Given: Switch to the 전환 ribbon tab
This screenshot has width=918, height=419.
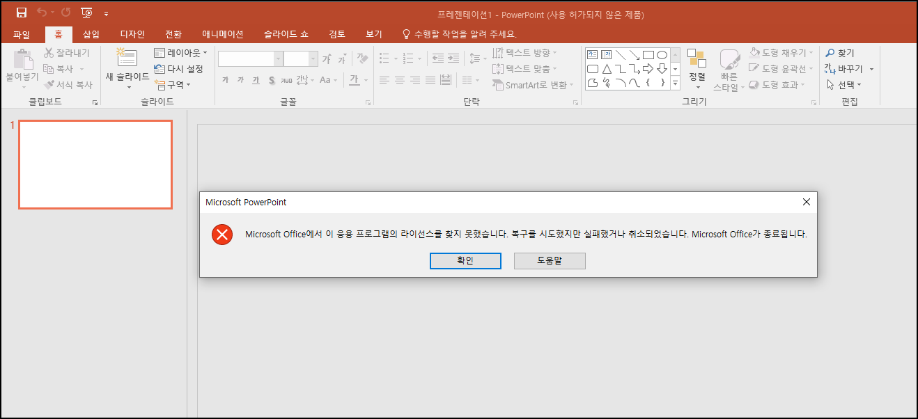Looking at the screenshot, I should [x=173, y=34].
